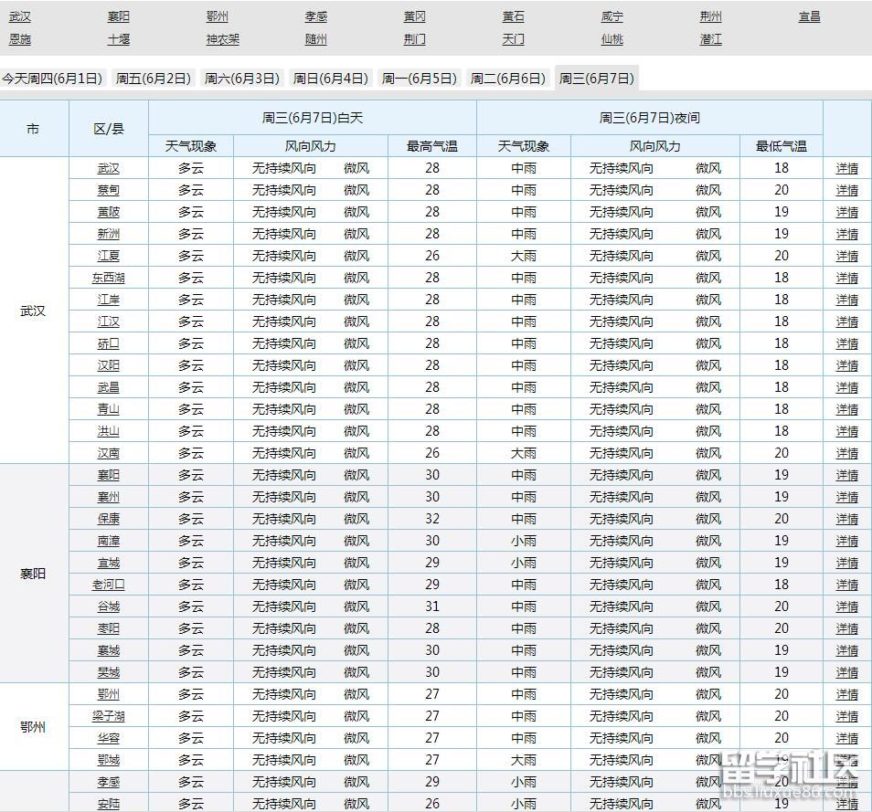This screenshot has height=812, width=872.
Task: Open the 蔡甸 district forecast
Action: pyautogui.click(x=110, y=190)
